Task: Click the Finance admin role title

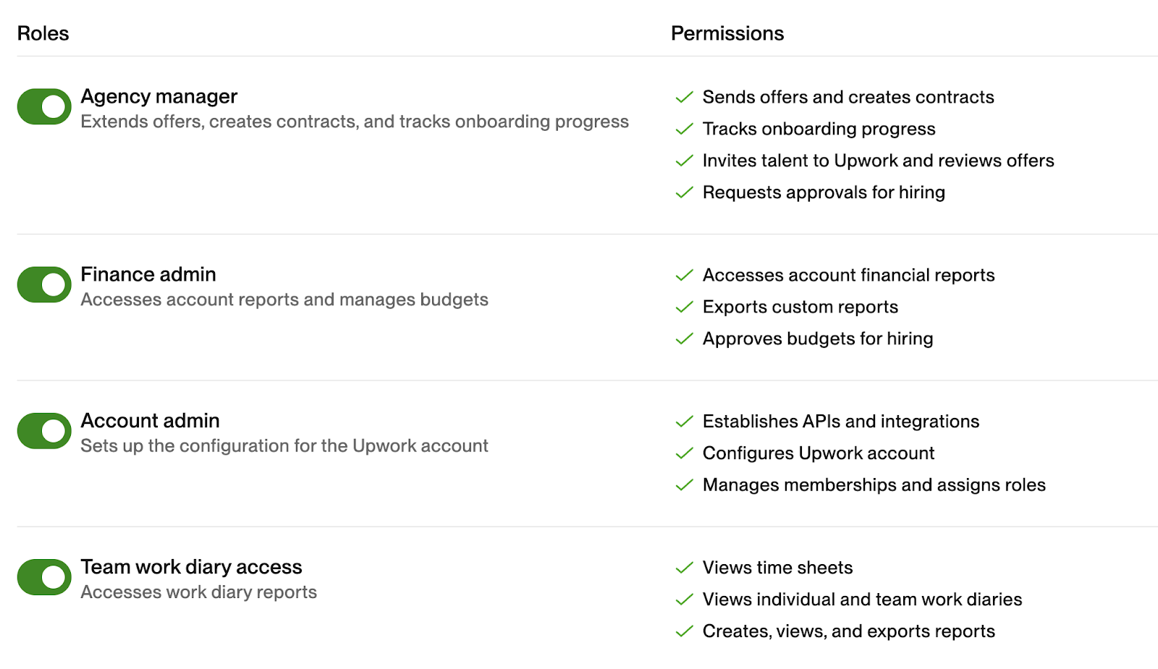Action: (x=148, y=274)
